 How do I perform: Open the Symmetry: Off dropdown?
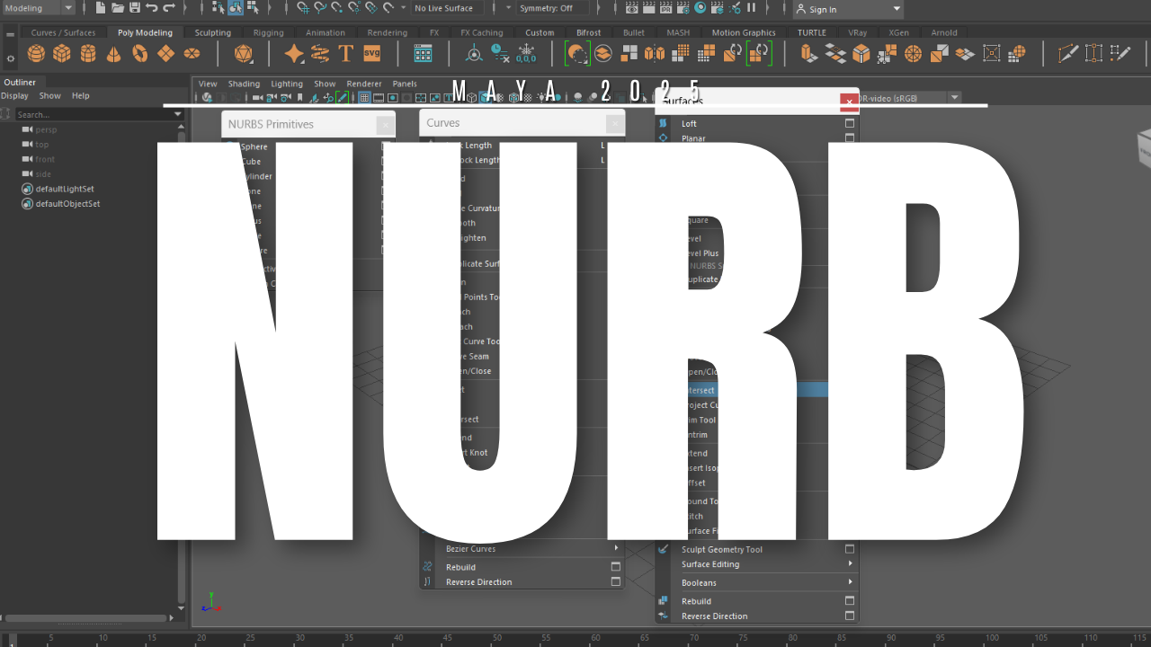(555, 8)
